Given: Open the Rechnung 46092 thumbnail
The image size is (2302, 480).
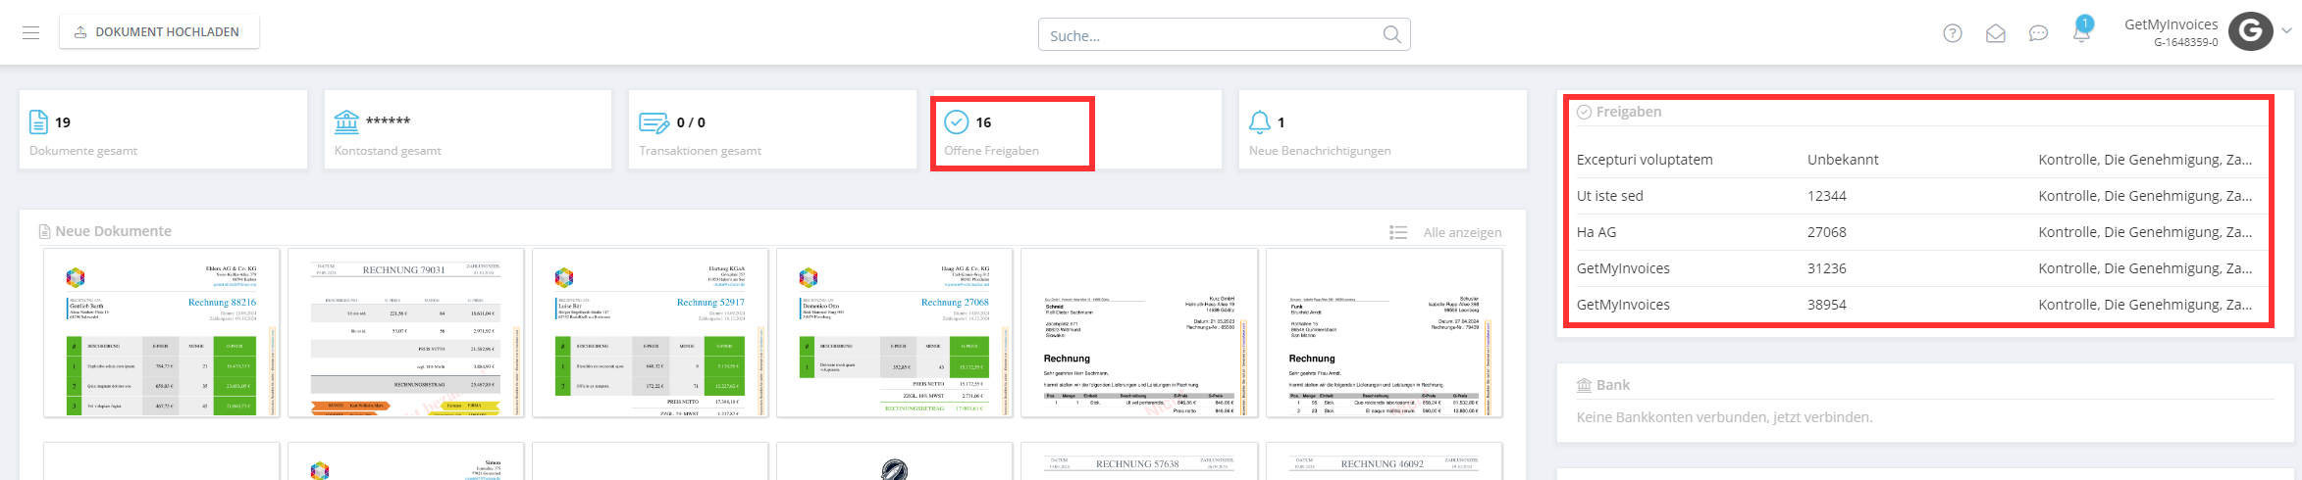Looking at the screenshot, I should coord(1385,461).
